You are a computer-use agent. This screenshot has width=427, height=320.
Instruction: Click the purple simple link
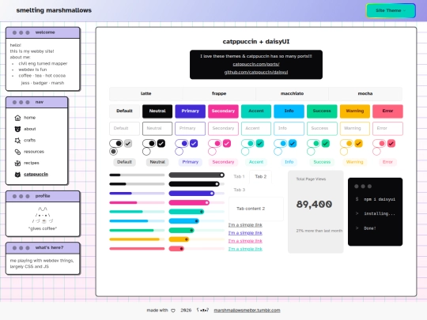(245, 233)
